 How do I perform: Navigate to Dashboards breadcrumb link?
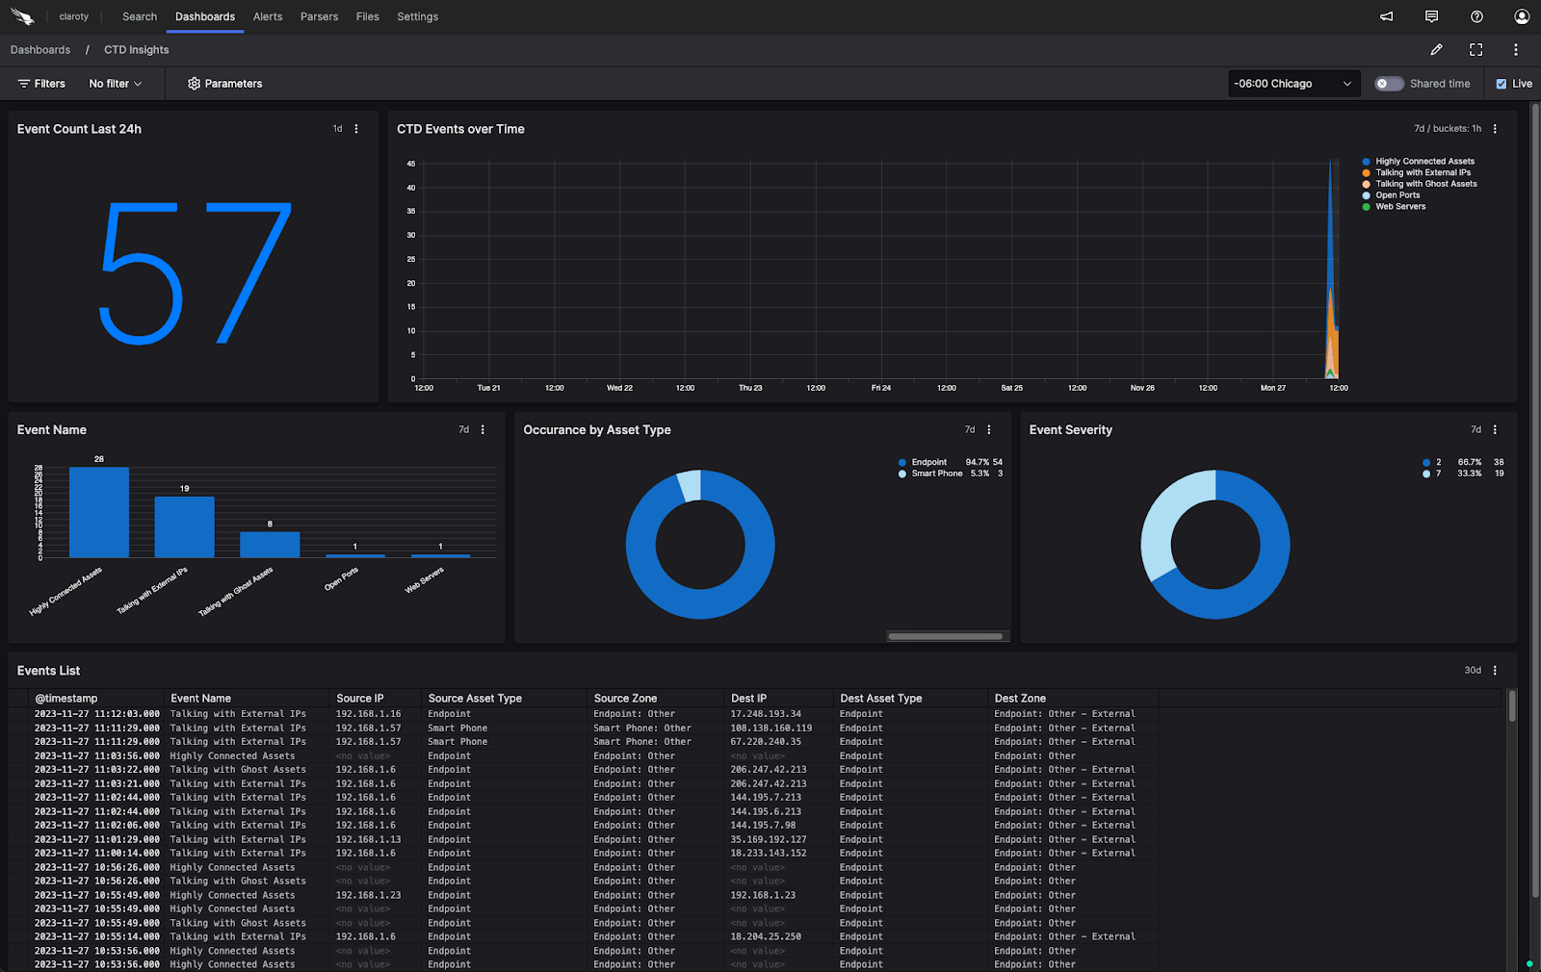(x=40, y=50)
